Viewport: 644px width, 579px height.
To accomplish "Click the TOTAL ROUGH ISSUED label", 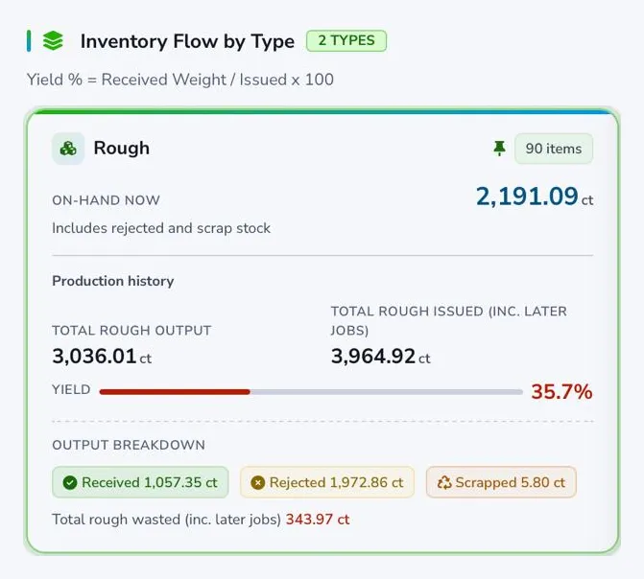I will coord(449,321).
